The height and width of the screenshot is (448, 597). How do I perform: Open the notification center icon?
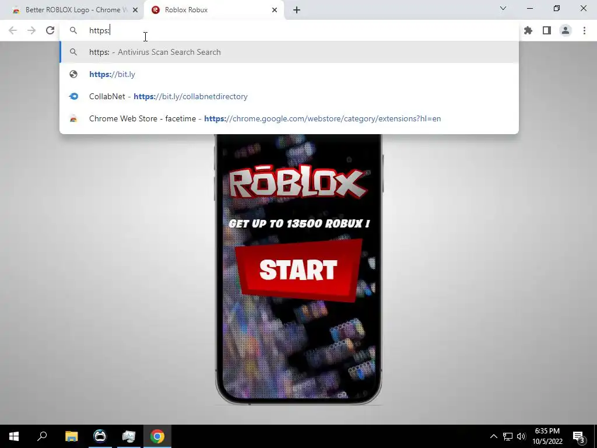(579, 436)
